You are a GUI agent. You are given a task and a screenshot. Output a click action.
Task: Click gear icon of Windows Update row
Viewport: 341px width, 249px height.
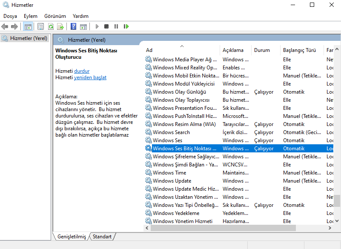[149, 181]
